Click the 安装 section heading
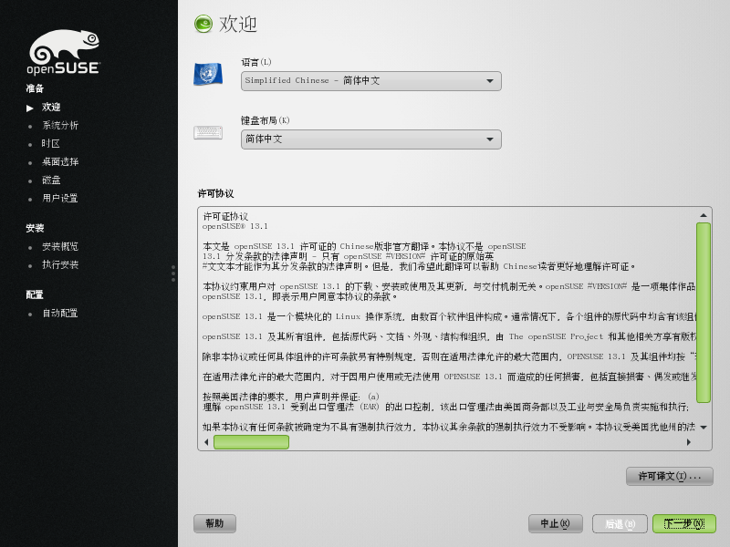The image size is (730, 547). coord(35,228)
